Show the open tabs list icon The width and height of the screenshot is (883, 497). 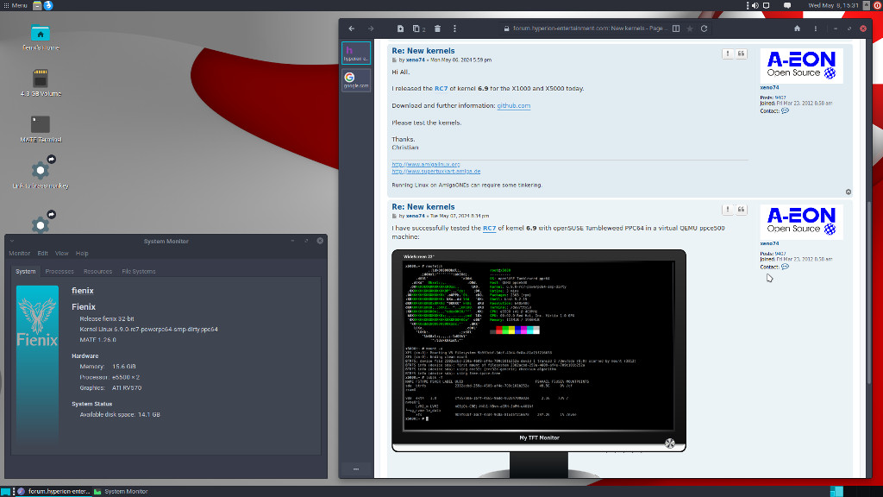[x=418, y=28]
